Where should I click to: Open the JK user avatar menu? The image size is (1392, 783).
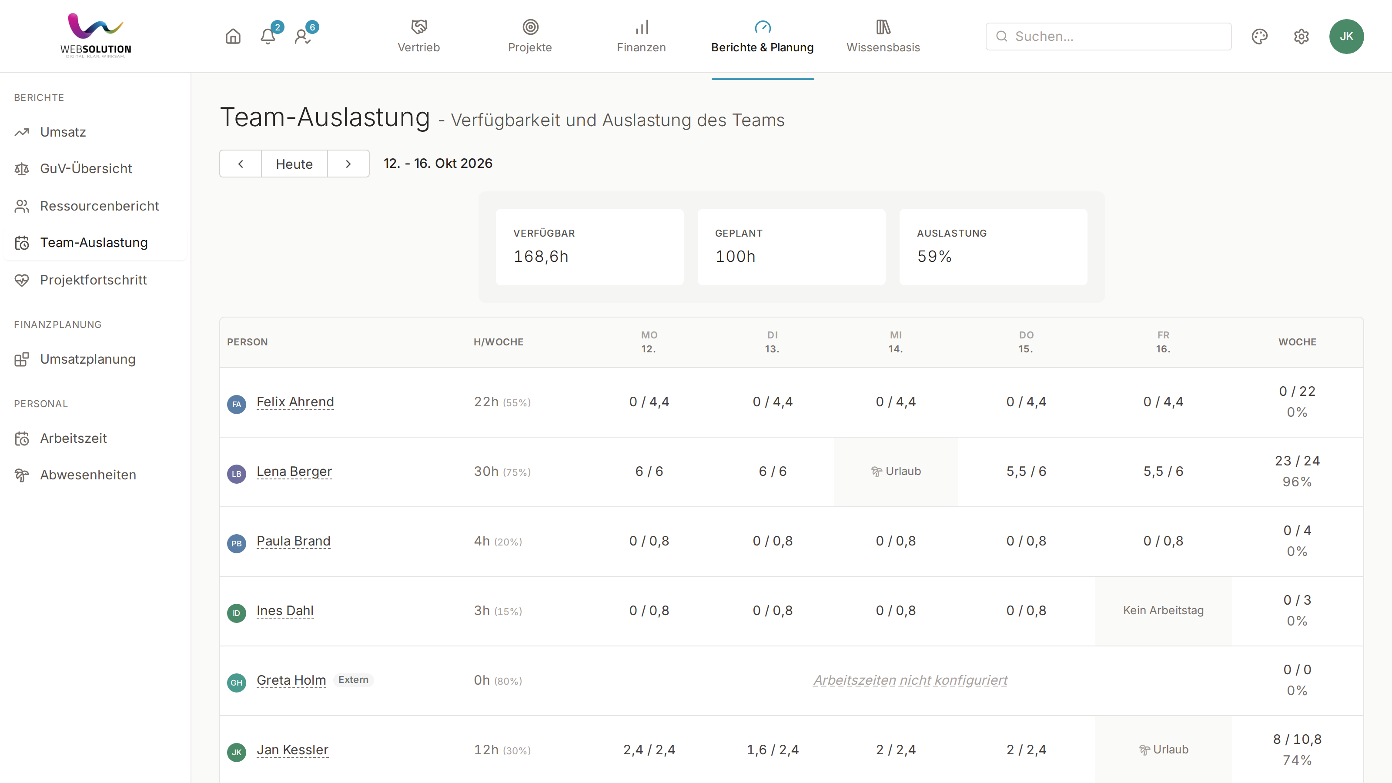(x=1346, y=36)
